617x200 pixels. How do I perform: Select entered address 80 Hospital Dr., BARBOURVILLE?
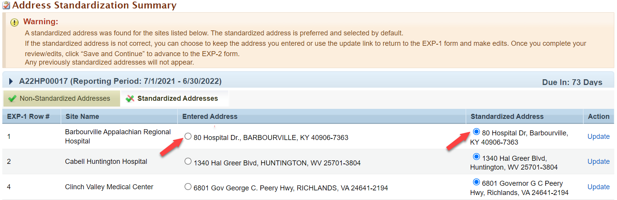pyautogui.click(x=188, y=136)
